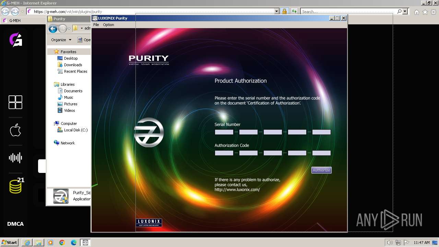Open the File menu in LUXONIX Purity
439x247 pixels.
pos(96,25)
